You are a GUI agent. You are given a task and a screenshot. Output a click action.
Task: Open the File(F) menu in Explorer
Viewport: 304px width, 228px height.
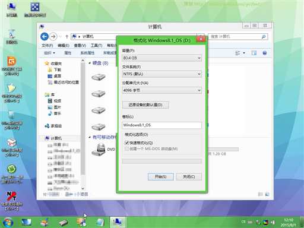[47, 46]
